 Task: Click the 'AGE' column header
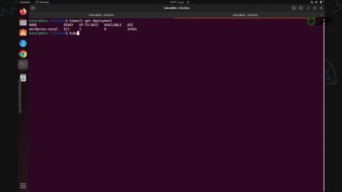tap(130, 25)
